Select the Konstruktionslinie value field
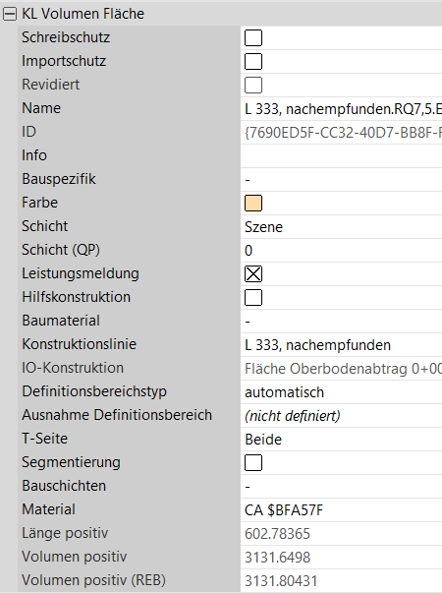442x593 pixels. (342, 344)
